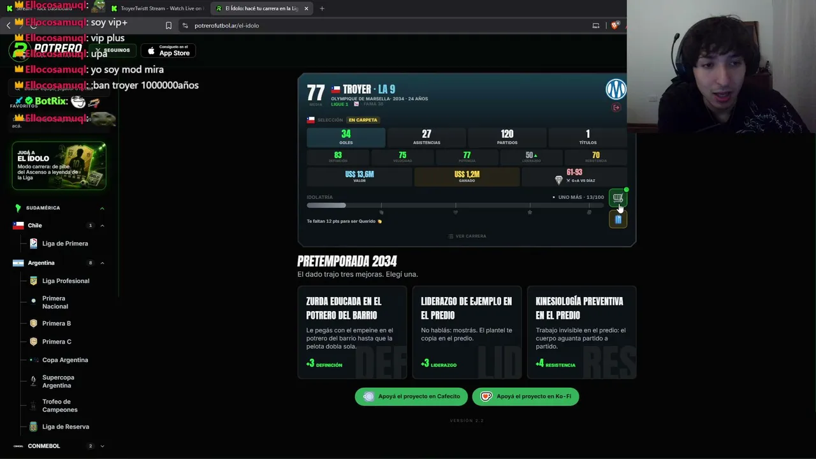Open Liga de Primera in sidebar
The width and height of the screenshot is (816, 459).
click(65, 244)
